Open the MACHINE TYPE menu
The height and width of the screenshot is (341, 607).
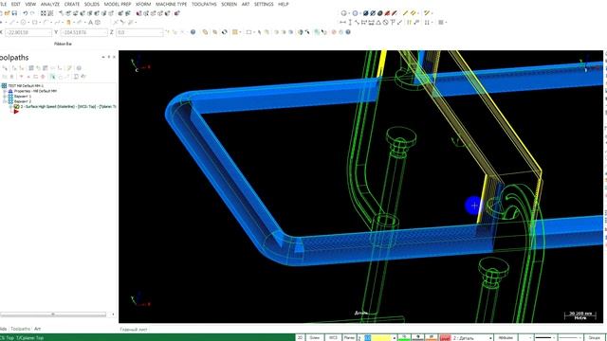[x=171, y=4]
